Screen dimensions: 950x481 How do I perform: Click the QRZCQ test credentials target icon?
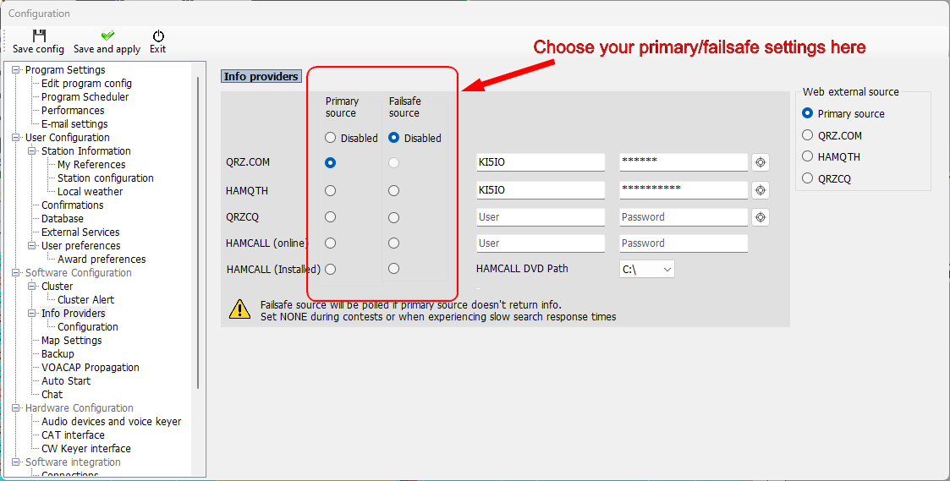[x=761, y=217]
